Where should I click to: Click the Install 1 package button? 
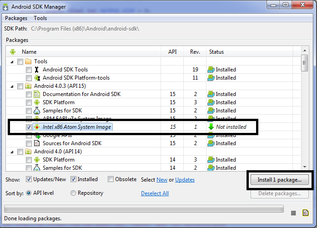tap(280, 180)
